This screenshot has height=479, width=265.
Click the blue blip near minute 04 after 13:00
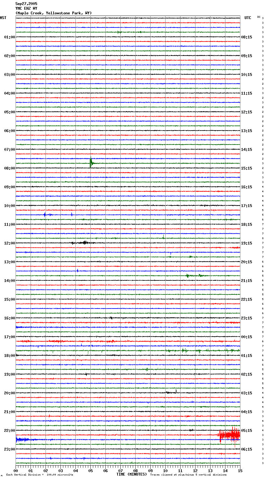77,271
